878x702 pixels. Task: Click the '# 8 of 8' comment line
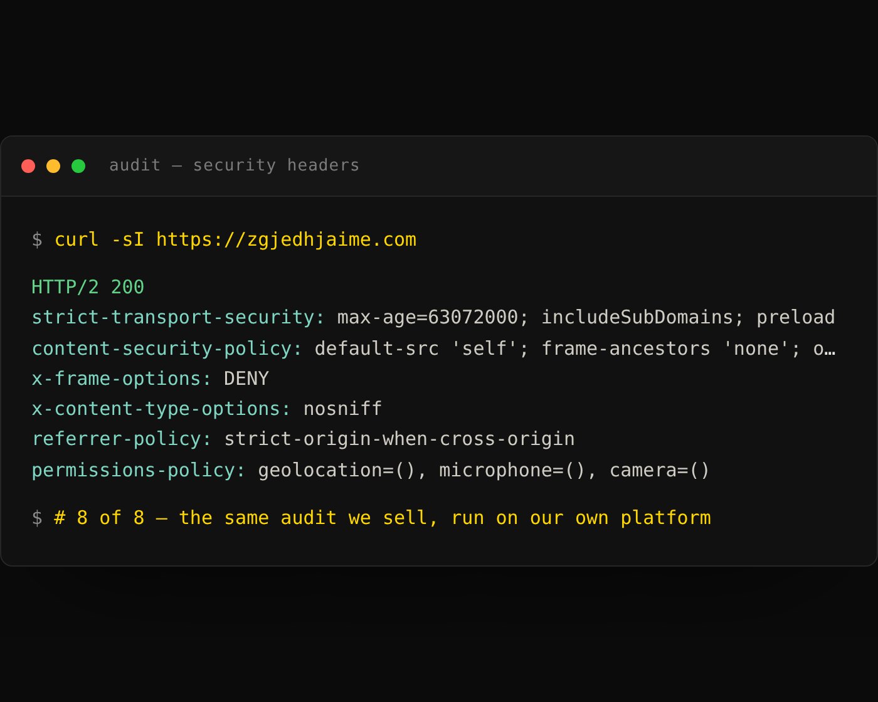point(383,518)
